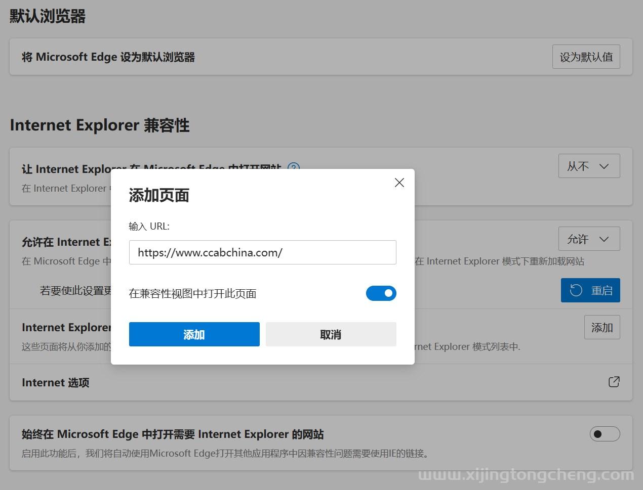Image resolution: width=643 pixels, height=490 pixels.
Task: Click the help question mark icon
Action: 294,168
